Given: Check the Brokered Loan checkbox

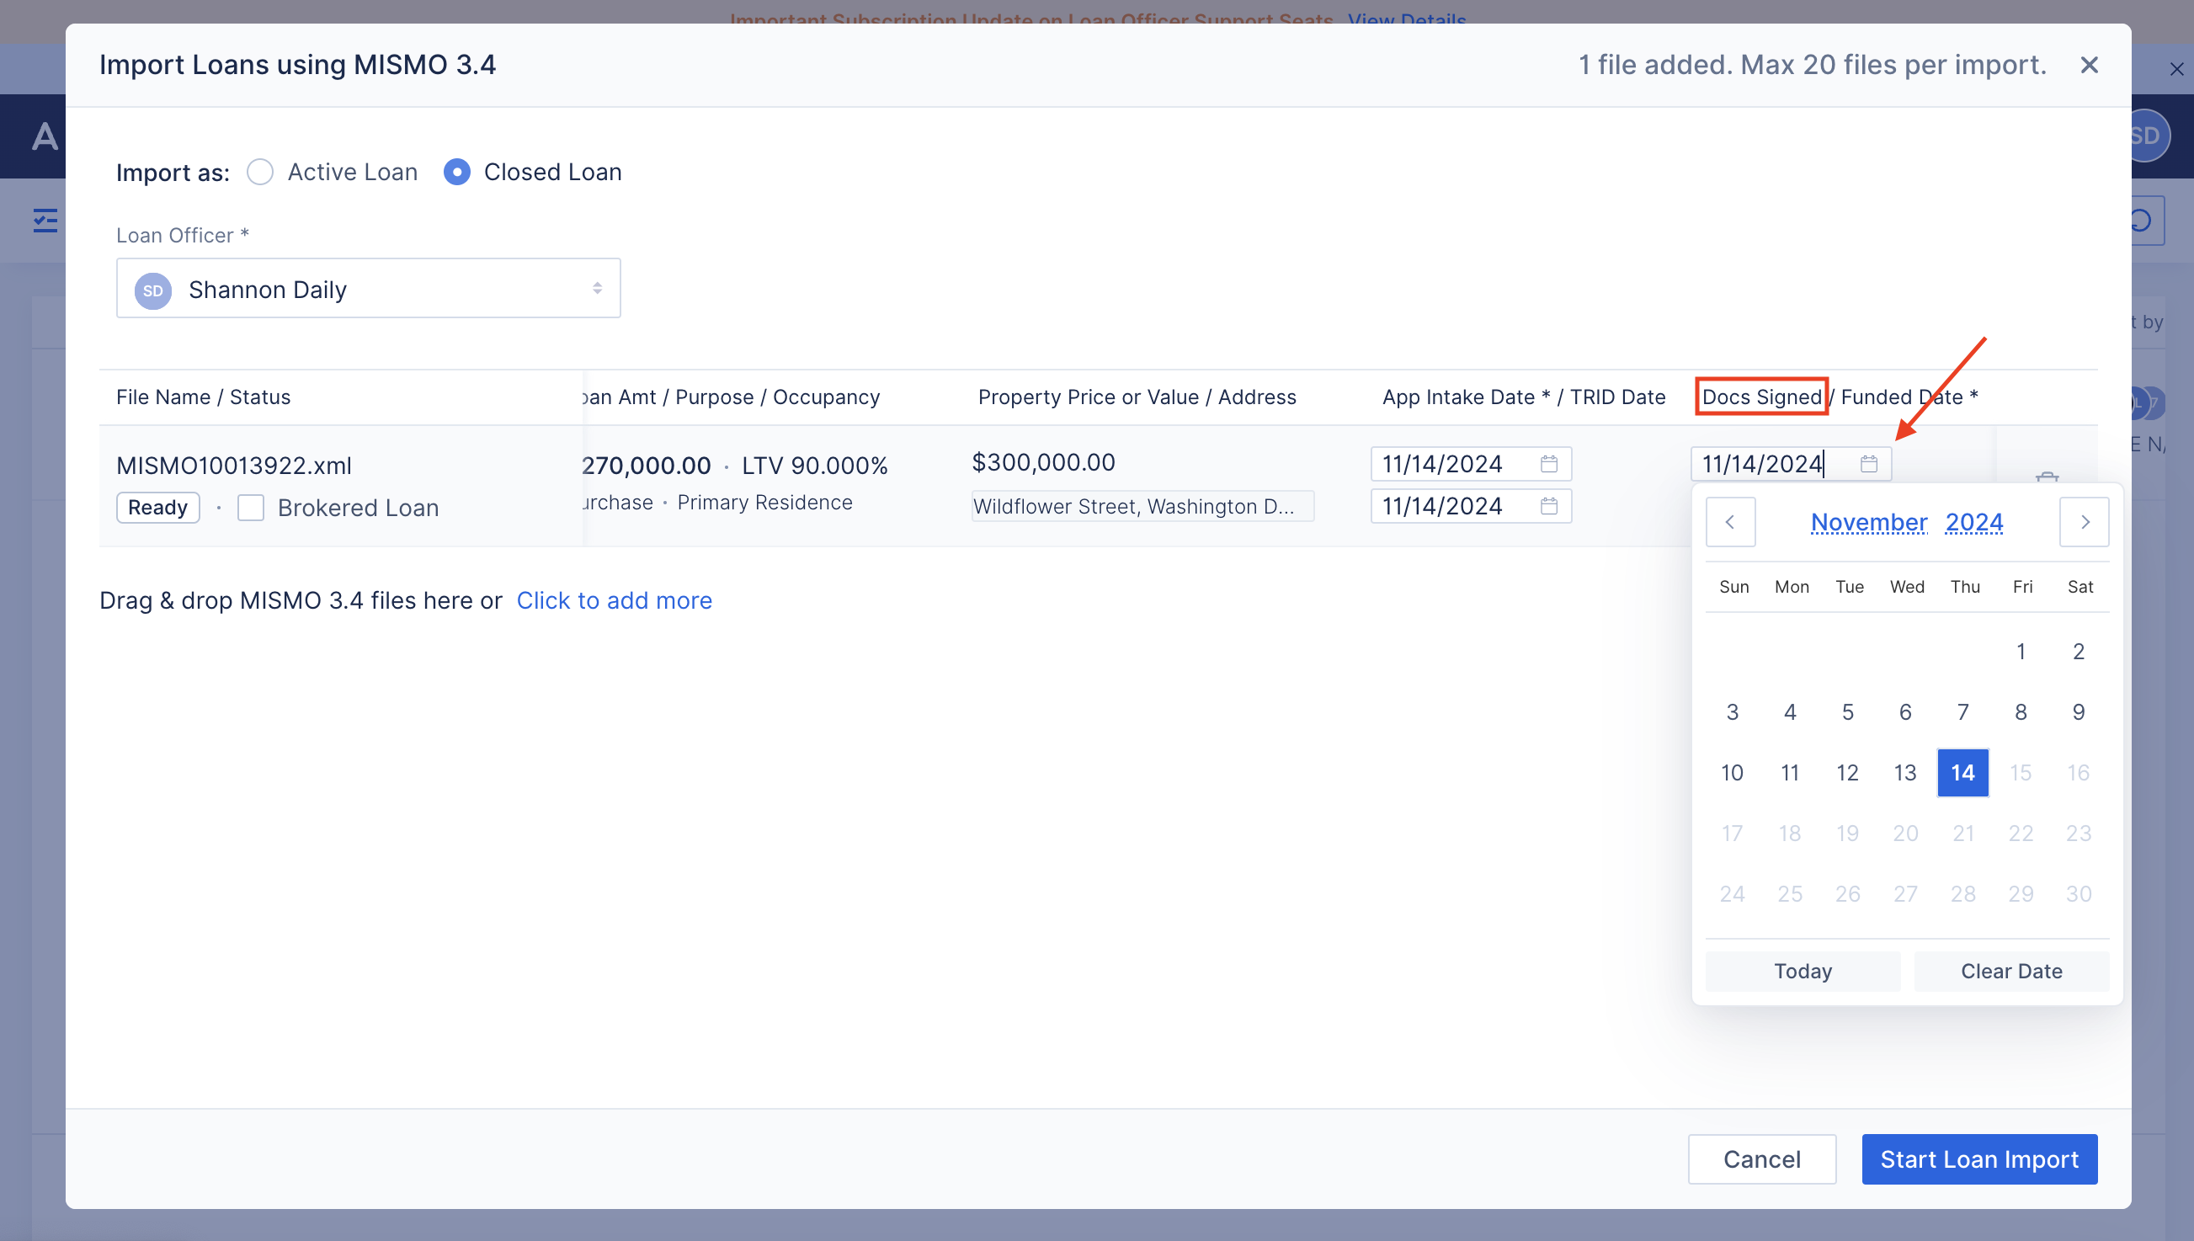Looking at the screenshot, I should pos(251,508).
